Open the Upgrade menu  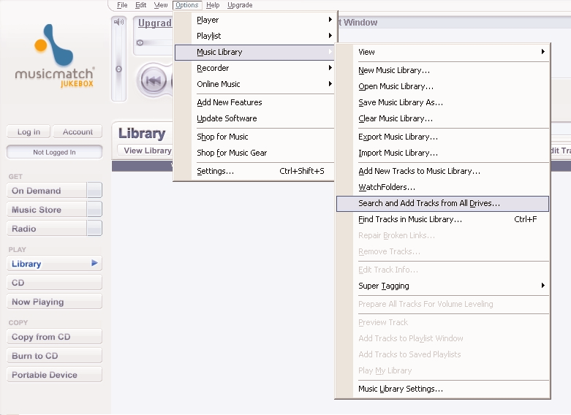tap(240, 5)
